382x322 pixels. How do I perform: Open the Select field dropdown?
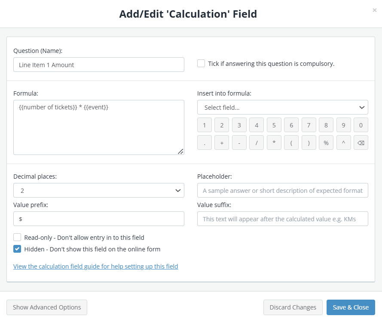(x=282, y=107)
